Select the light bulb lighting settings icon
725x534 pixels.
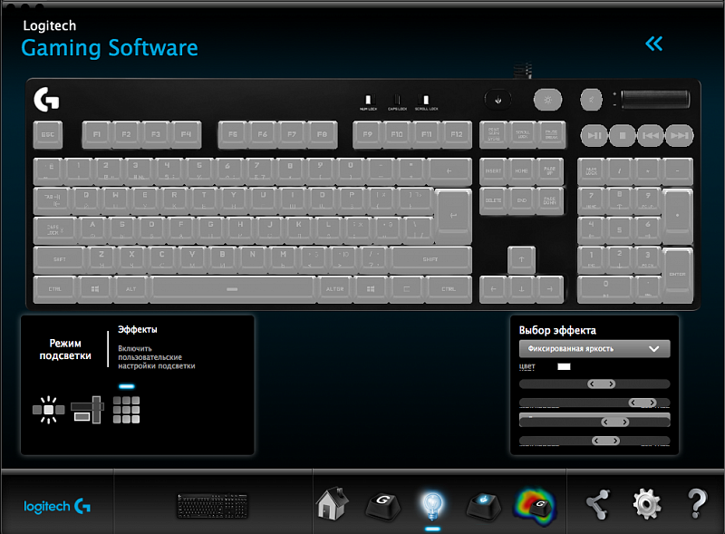pos(432,505)
